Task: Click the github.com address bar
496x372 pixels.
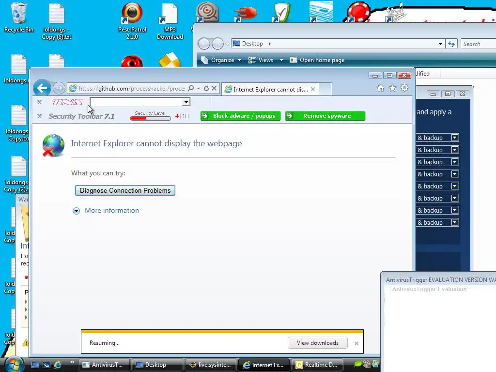Action: (132, 89)
